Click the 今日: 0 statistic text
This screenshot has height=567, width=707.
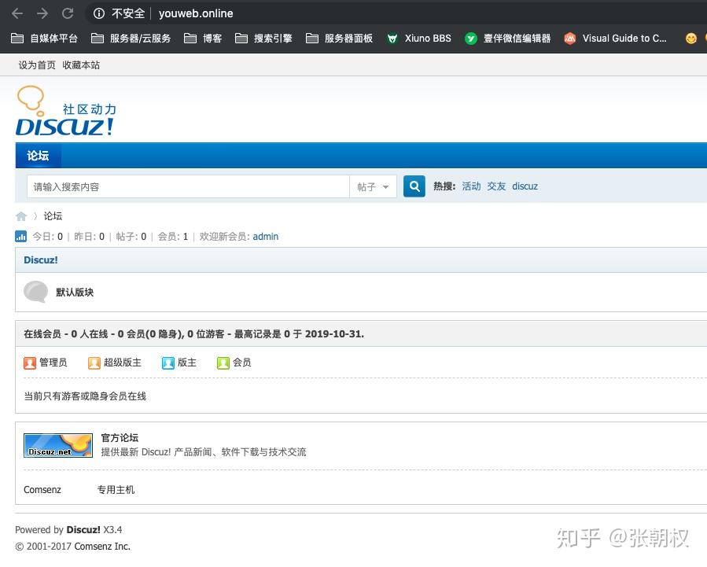47,237
